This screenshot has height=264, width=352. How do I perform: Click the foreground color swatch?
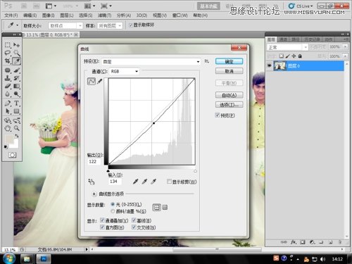(x=9, y=139)
